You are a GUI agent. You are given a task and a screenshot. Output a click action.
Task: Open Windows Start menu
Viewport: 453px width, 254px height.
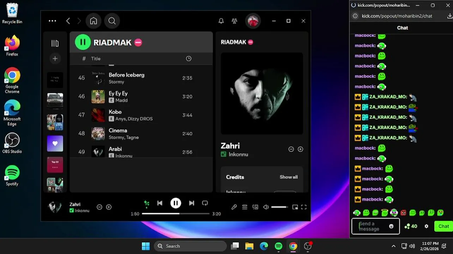(145, 246)
